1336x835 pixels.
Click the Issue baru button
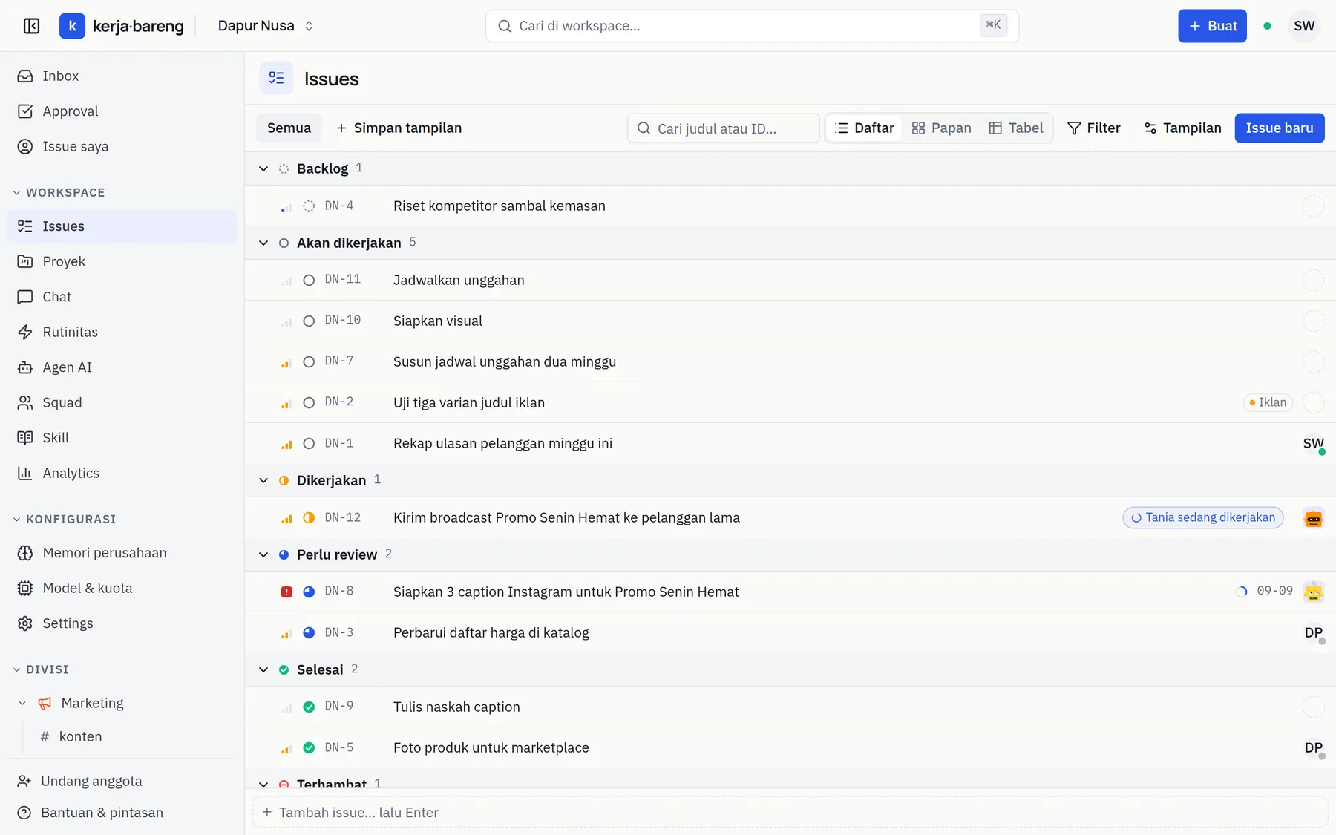click(1280, 128)
